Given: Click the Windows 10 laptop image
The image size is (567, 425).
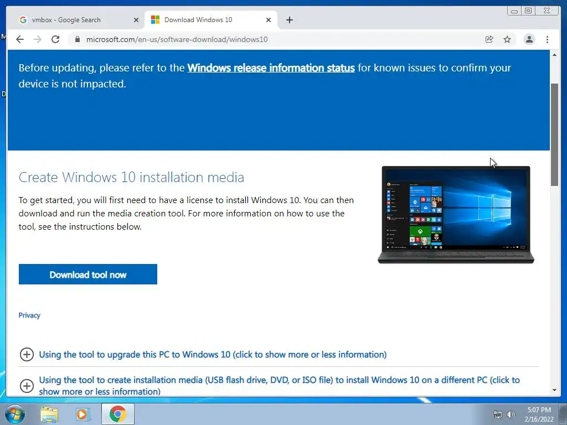Looking at the screenshot, I should pyautogui.click(x=456, y=215).
